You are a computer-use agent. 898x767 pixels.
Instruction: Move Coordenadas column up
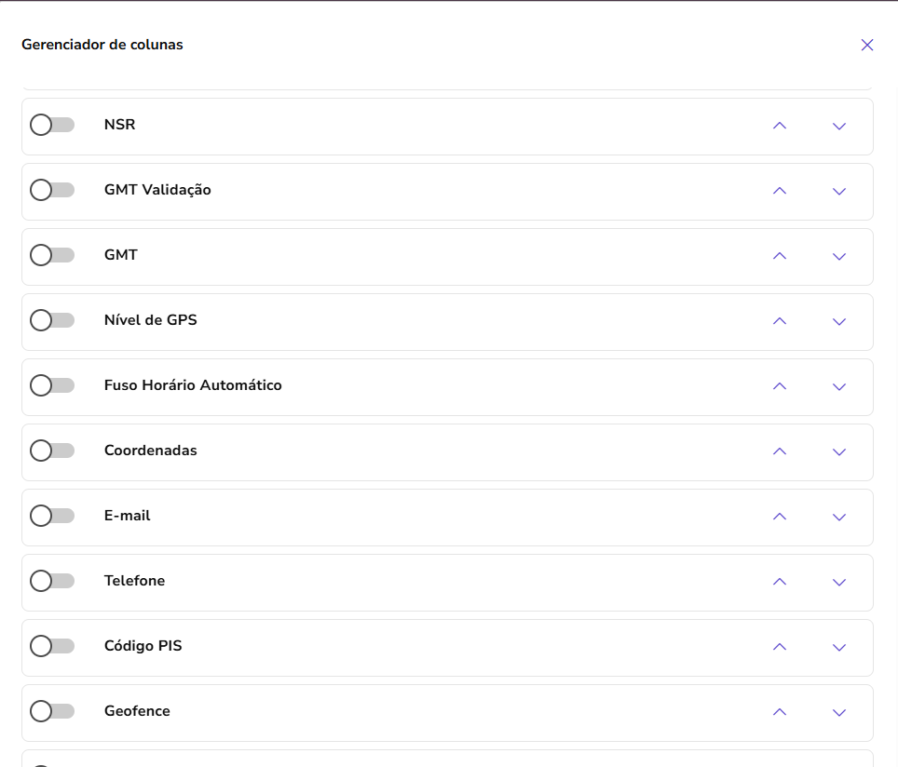pyautogui.click(x=780, y=451)
